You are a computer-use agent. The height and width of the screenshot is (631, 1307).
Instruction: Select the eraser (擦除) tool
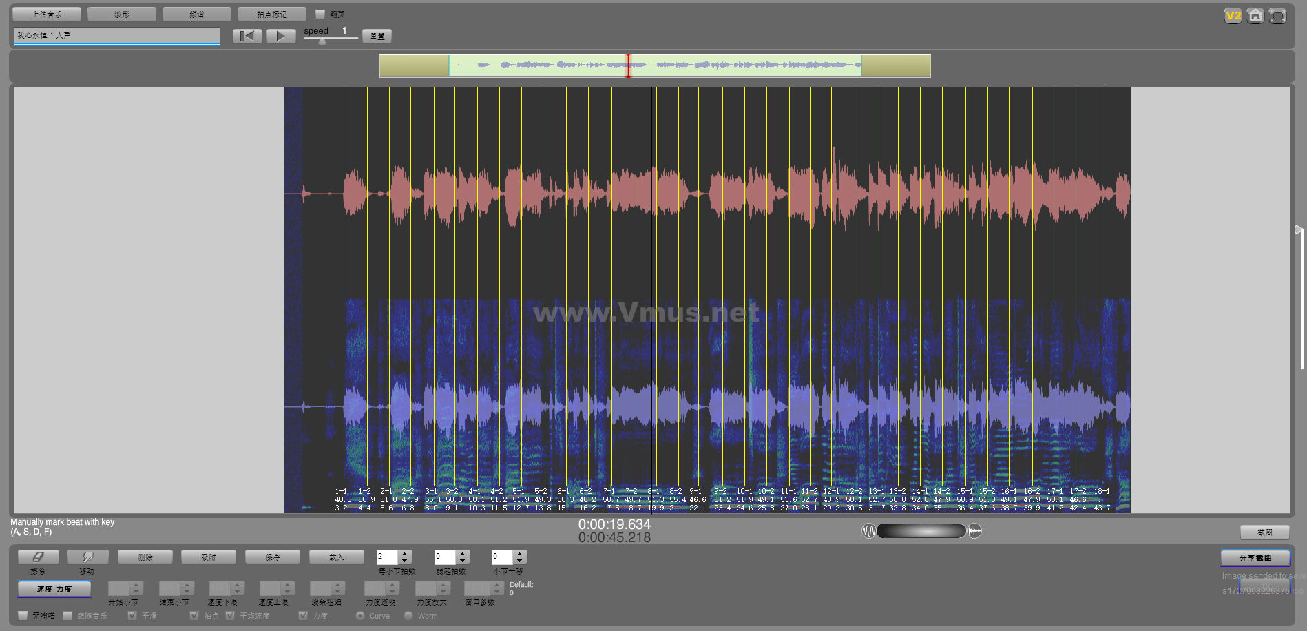(x=38, y=557)
